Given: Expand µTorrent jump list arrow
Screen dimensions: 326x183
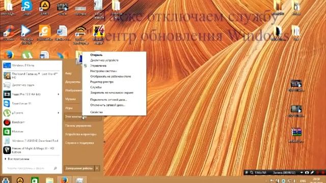Looking at the screenshot, I should click(x=59, y=113).
